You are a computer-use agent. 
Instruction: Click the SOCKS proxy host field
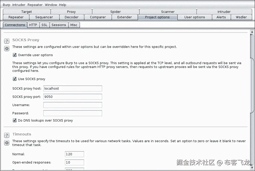pos(73,89)
